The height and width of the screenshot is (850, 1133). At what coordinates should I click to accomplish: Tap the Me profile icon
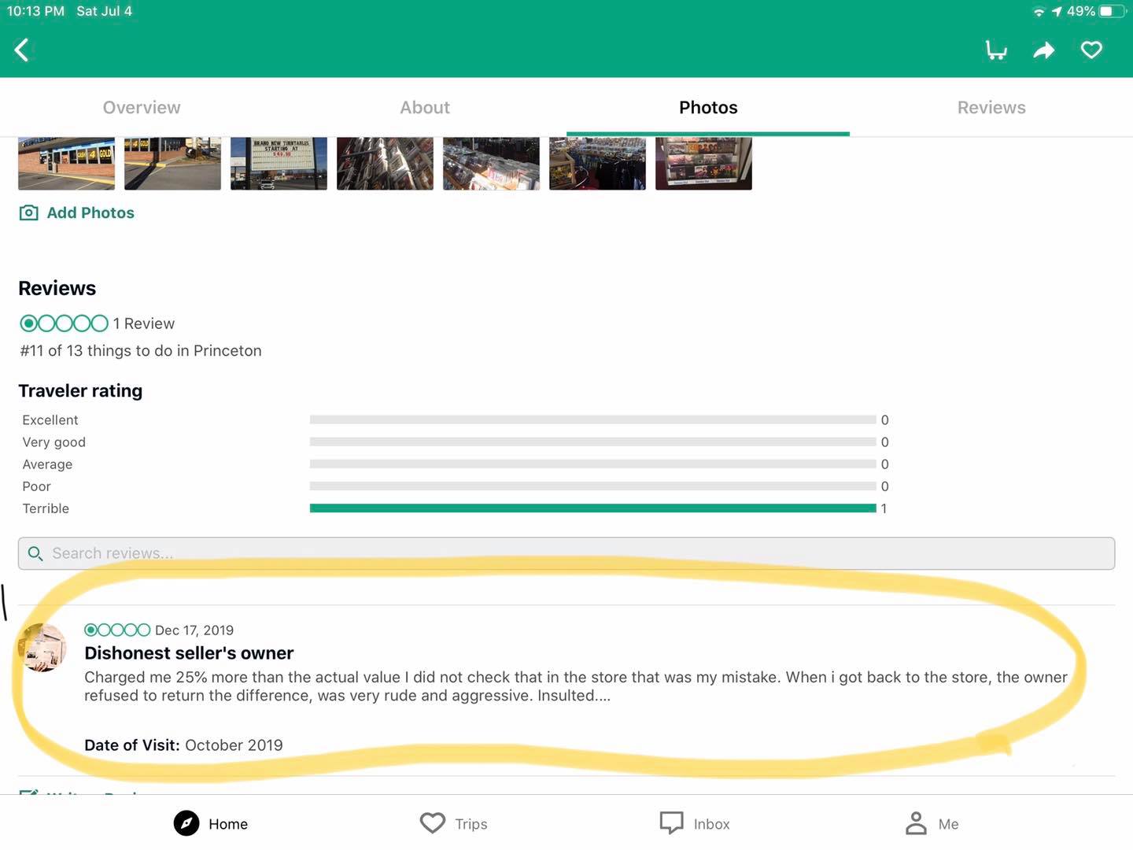coord(916,823)
